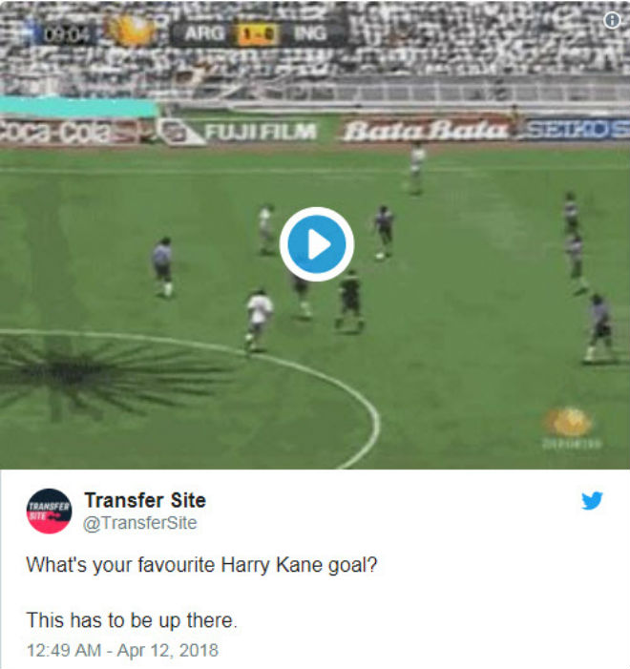The width and height of the screenshot is (630, 669).
Task: Open the video info icon
Action: [612, 20]
